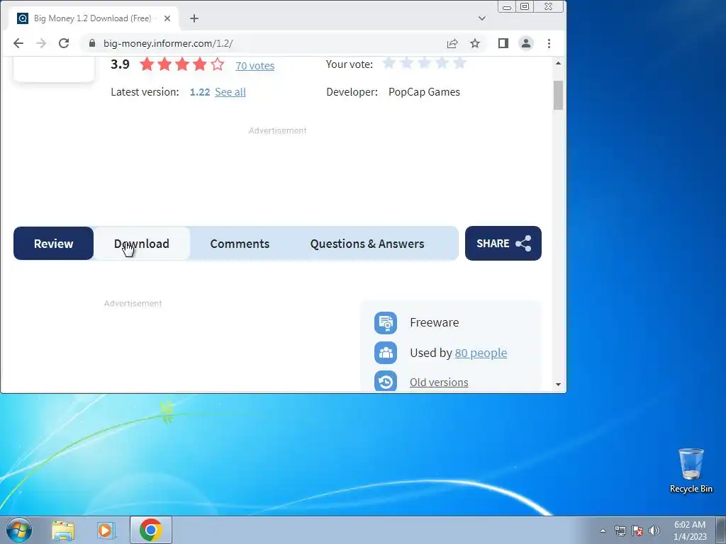Rate five stars in Your vote

pyautogui.click(x=459, y=62)
